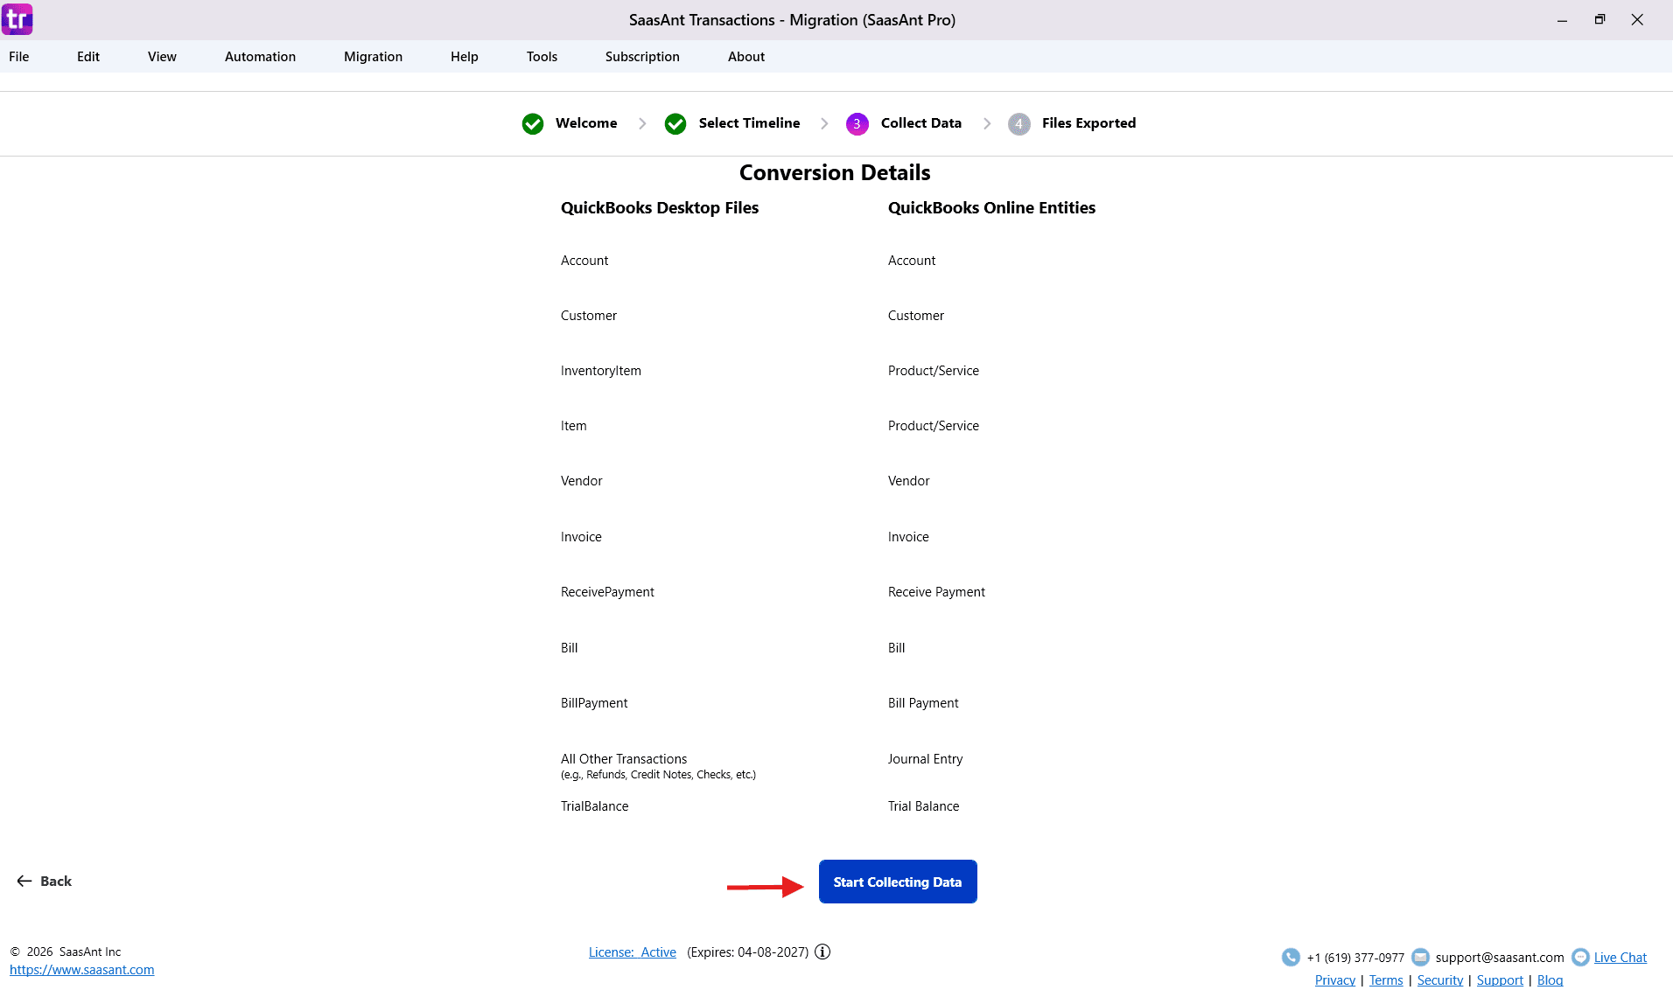Open the Edit menu

click(88, 57)
